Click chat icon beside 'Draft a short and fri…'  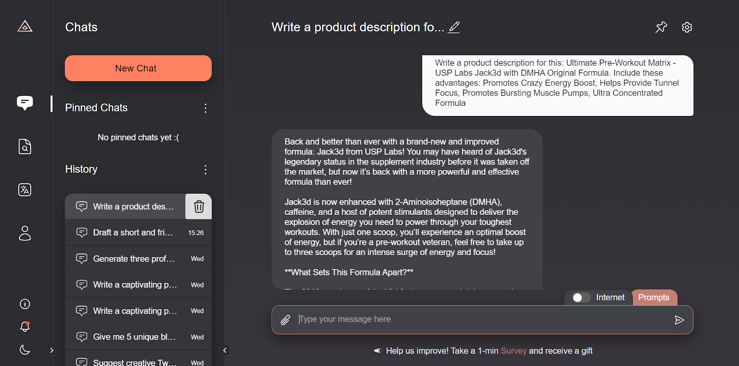82,232
